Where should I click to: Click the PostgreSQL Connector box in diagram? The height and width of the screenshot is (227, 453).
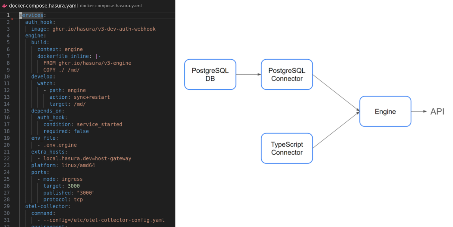coord(287,75)
